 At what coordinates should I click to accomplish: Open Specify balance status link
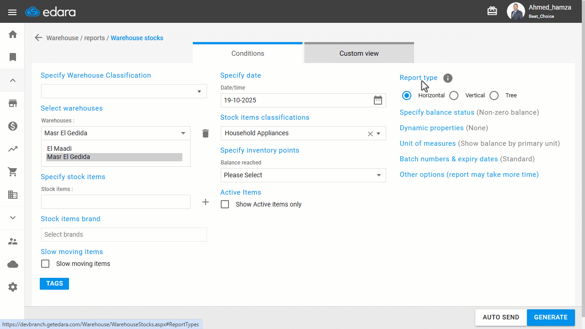437,112
